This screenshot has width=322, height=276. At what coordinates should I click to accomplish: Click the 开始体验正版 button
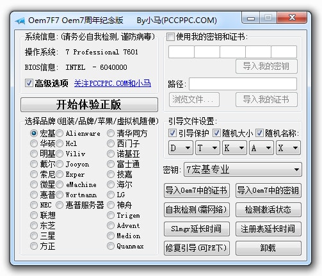[x=89, y=104]
